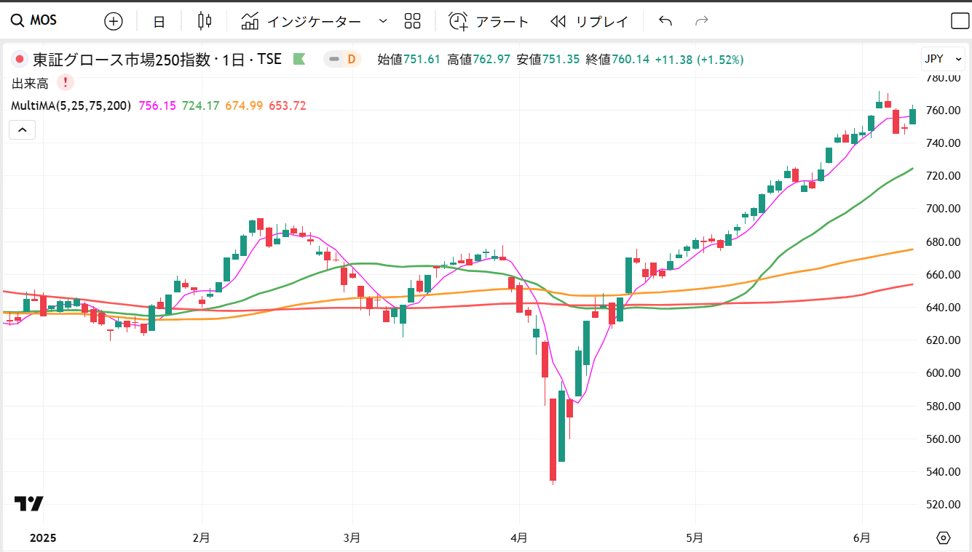This screenshot has height=552, width=972.
Task: Click the red dot country flag icon
Action: coord(20,59)
